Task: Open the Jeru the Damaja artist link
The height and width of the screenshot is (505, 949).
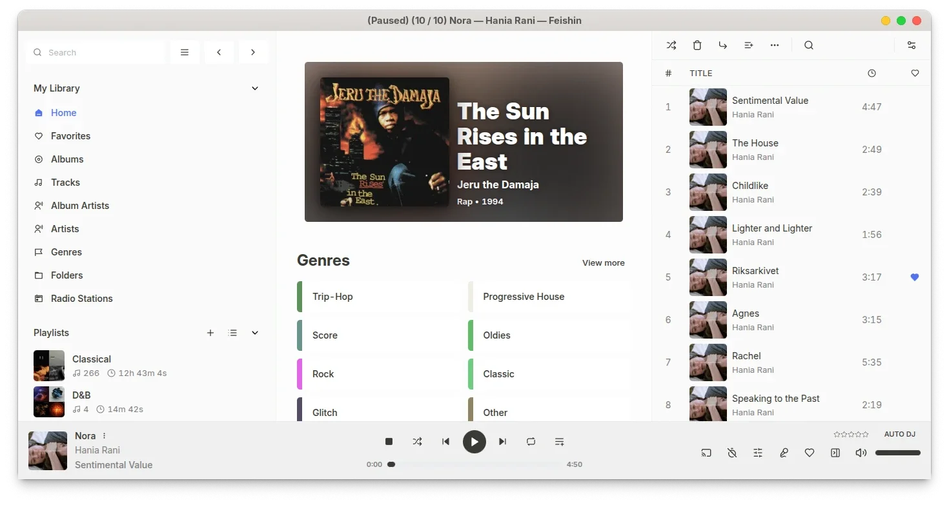Action: point(498,184)
